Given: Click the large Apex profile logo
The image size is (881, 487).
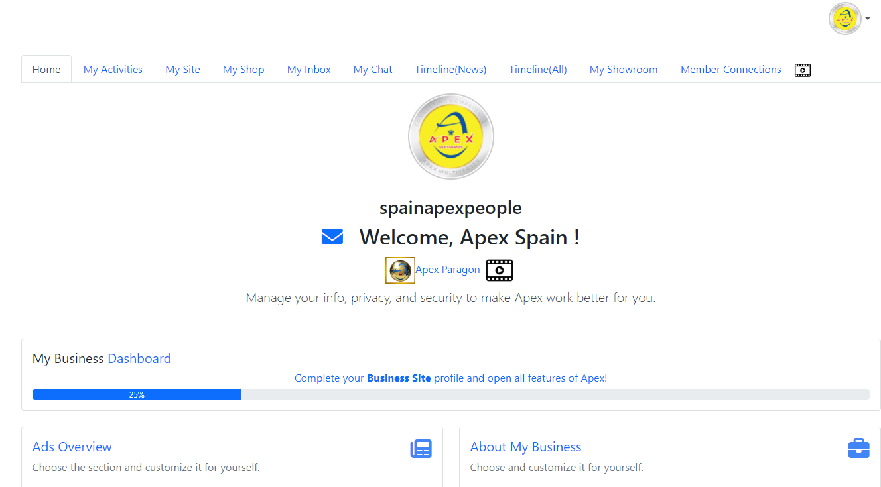Looking at the screenshot, I should point(450,136).
